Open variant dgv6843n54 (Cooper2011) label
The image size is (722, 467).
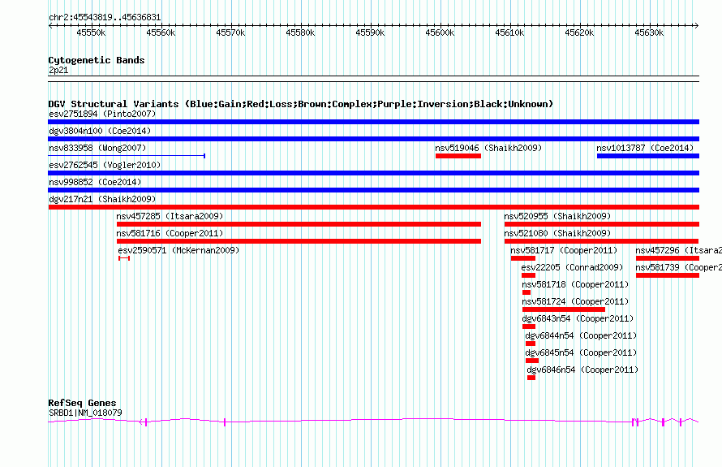coord(578,318)
